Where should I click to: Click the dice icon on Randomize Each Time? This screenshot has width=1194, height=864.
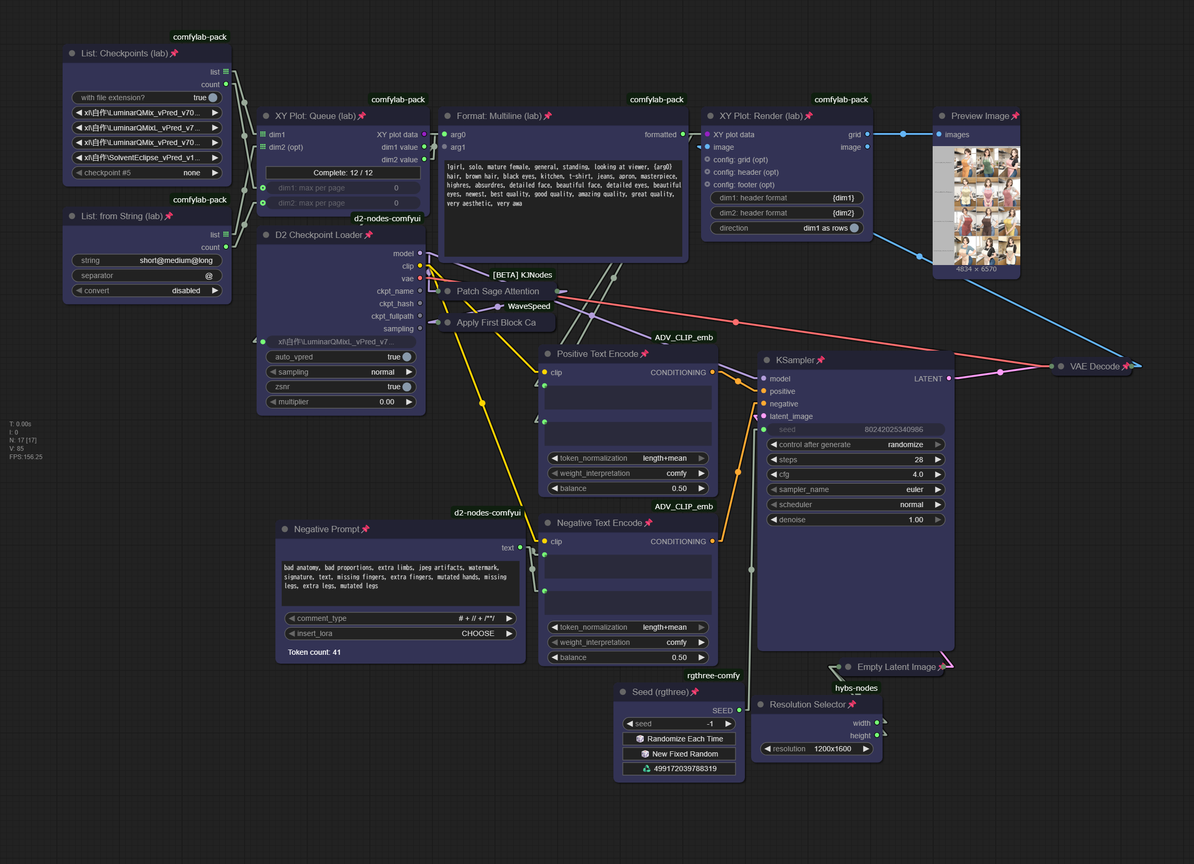(x=640, y=739)
